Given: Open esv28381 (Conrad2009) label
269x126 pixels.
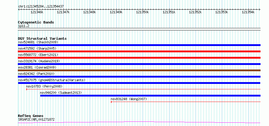Looking at the screenshot, I should 37,67.
